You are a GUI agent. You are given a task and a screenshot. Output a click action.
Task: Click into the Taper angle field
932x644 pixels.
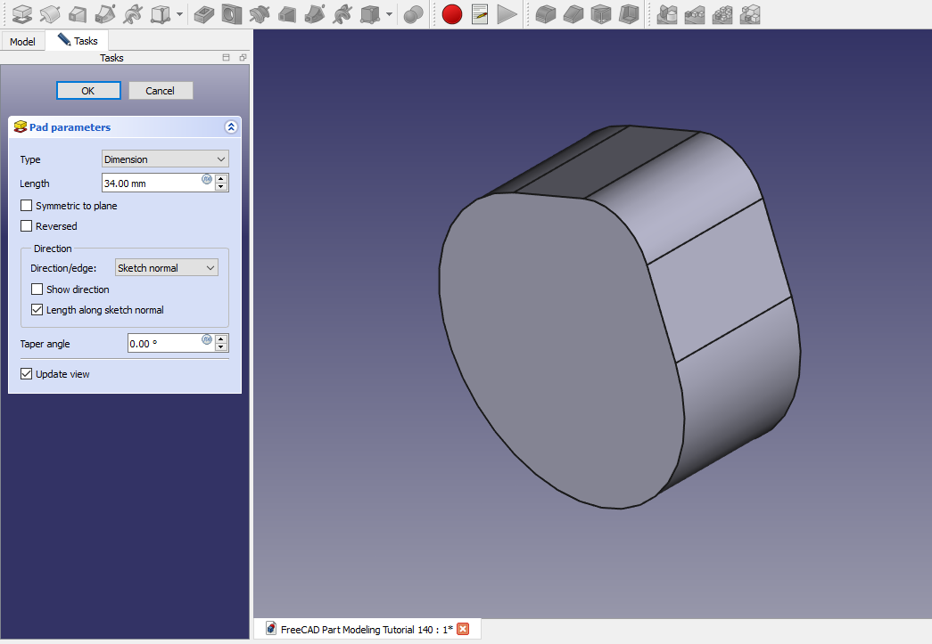coord(164,343)
